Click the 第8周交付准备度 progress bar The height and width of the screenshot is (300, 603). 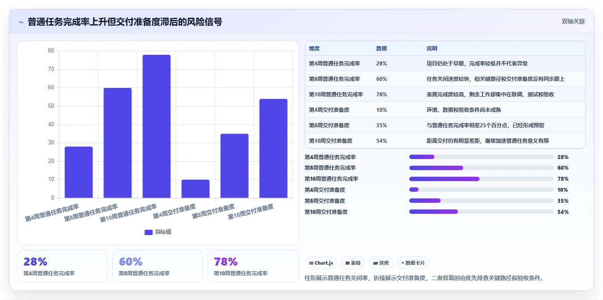[x=481, y=201]
